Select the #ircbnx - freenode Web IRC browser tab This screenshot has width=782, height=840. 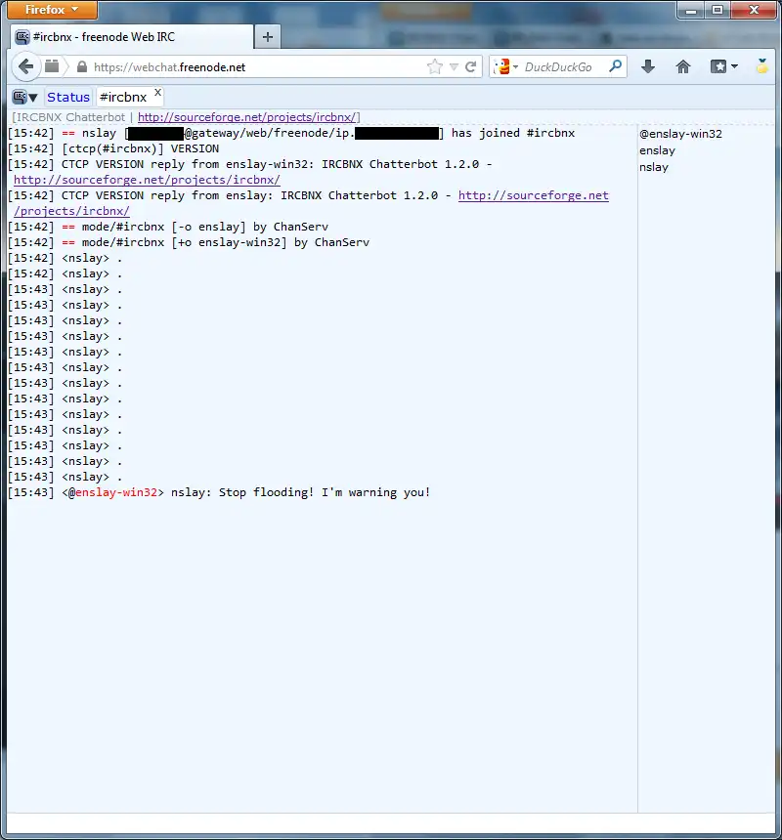point(132,37)
